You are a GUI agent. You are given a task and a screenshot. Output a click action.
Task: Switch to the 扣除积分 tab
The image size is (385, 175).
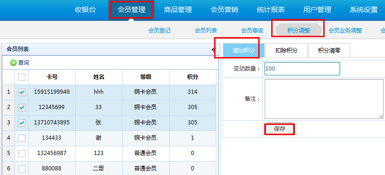286,50
